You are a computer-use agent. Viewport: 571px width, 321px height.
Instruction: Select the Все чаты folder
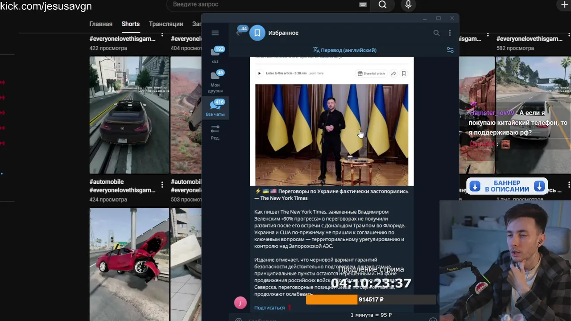tap(215, 108)
